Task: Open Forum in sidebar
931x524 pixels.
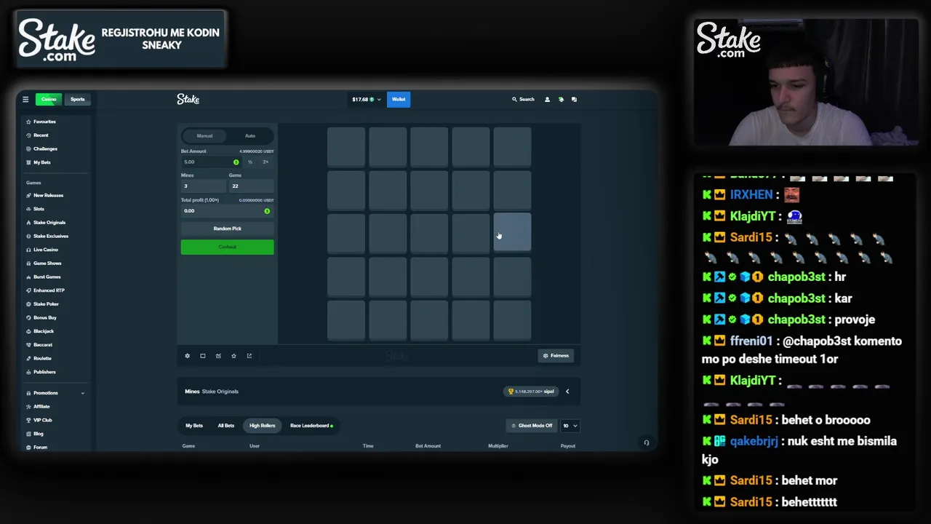Action: [36, 447]
